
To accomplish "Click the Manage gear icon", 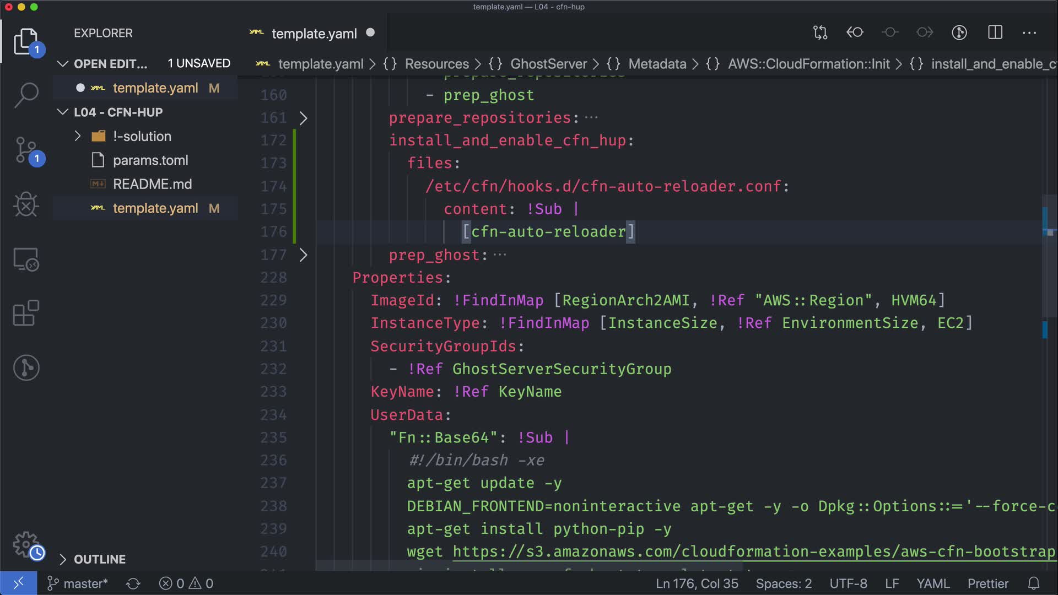I will click(x=26, y=544).
